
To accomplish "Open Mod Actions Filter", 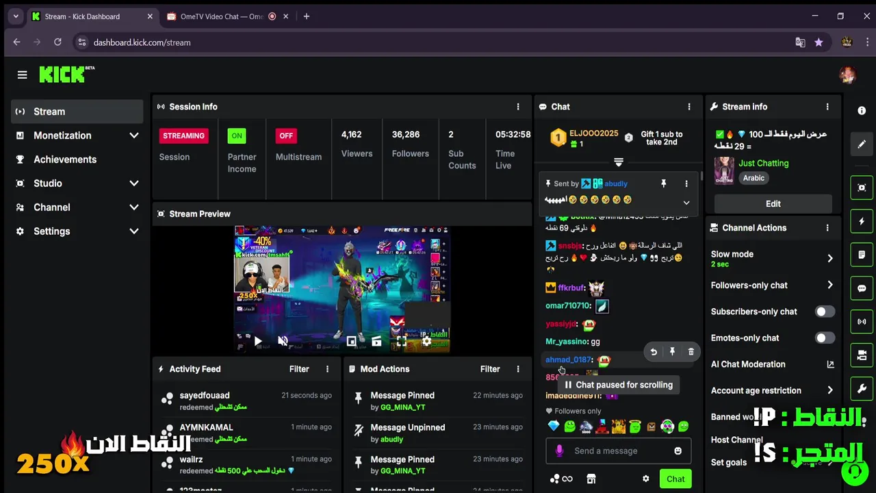I will (490, 369).
